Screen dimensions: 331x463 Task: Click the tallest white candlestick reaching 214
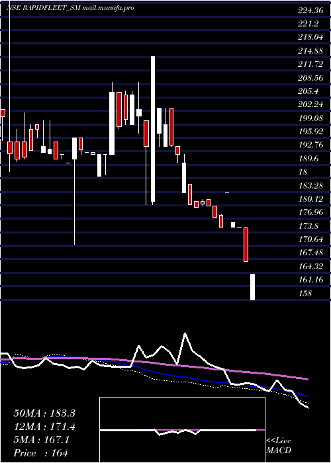(153, 129)
